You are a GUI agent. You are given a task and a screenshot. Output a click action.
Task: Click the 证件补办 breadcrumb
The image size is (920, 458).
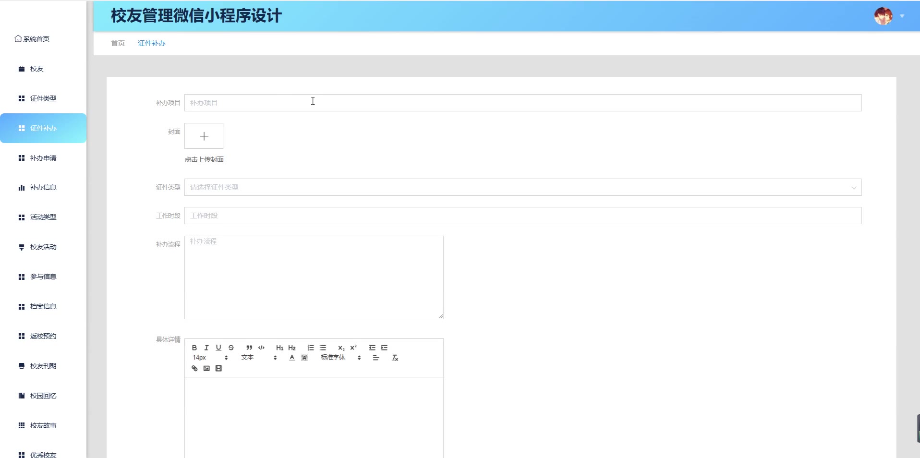(151, 43)
